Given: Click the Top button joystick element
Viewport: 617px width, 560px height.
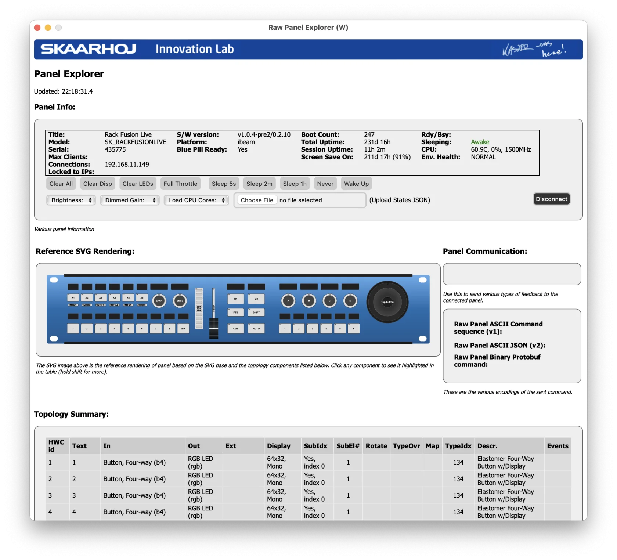Looking at the screenshot, I should coord(387,302).
